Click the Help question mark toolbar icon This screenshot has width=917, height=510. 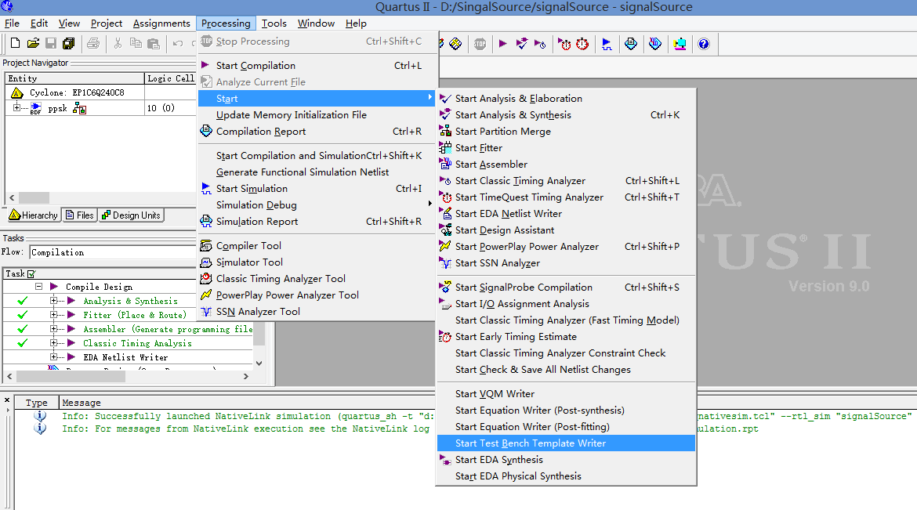704,44
